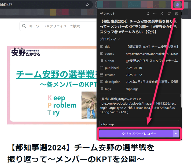Edit the Clippings folder path field
The image size is (191, 166).
point(139,124)
